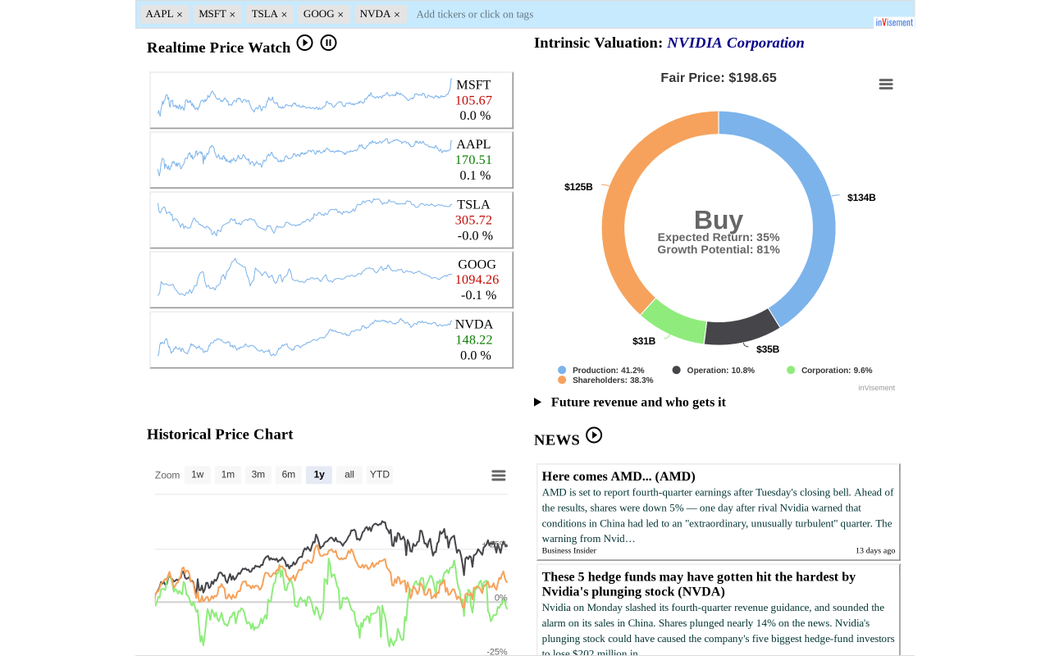Select the YTD zoom range
Image resolution: width=1050 pixels, height=656 pixels.
click(x=380, y=475)
